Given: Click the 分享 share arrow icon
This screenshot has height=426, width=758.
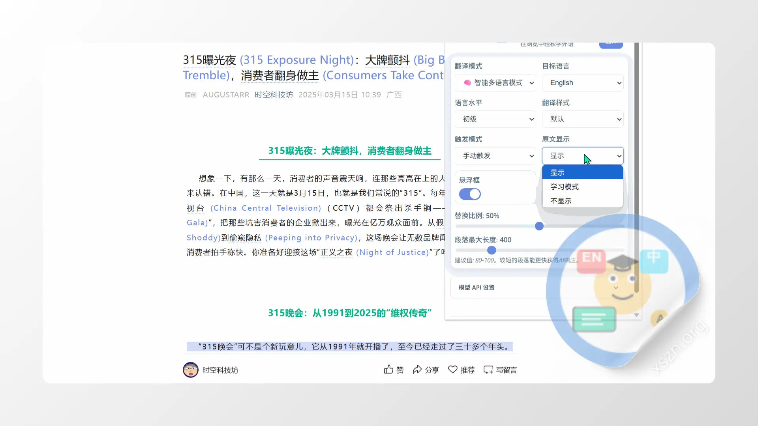Looking at the screenshot, I should [417, 370].
